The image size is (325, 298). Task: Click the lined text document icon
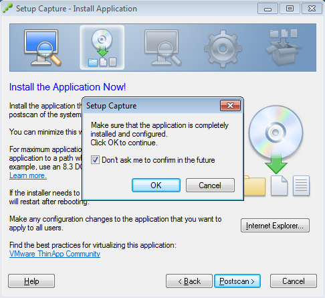(x=301, y=185)
